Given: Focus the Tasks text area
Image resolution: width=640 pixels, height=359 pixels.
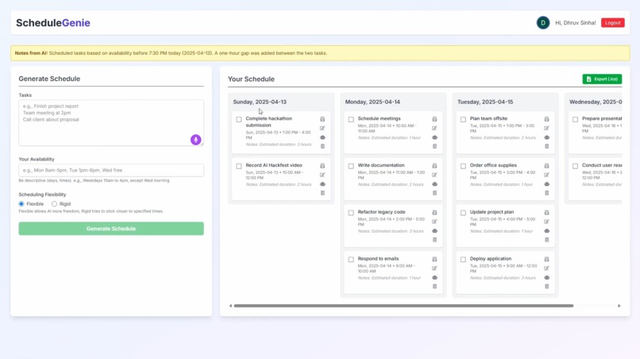Looking at the screenshot, I should point(111,123).
